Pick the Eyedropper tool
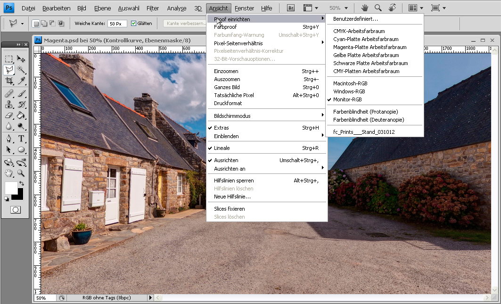Screen dimensions: 501x304 pyautogui.click(x=21, y=81)
